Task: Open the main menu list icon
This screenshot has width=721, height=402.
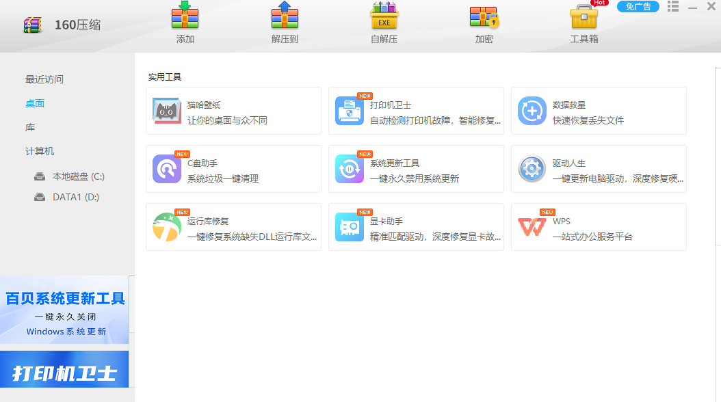Action: tap(673, 6)
